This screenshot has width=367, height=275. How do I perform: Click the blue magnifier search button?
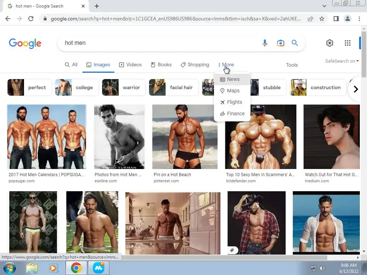point(295,43)
